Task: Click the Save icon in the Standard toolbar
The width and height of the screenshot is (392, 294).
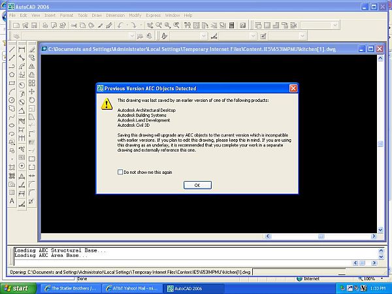Action: tap(33, 25)
